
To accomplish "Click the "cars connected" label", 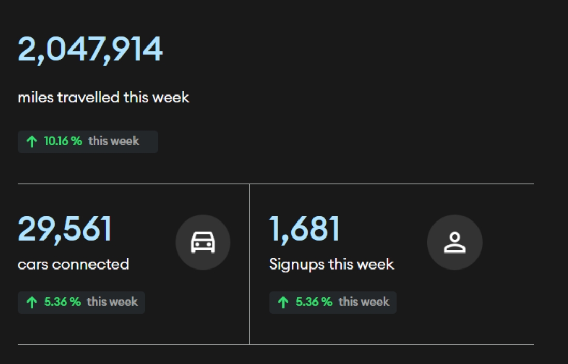I will (73, 264).
